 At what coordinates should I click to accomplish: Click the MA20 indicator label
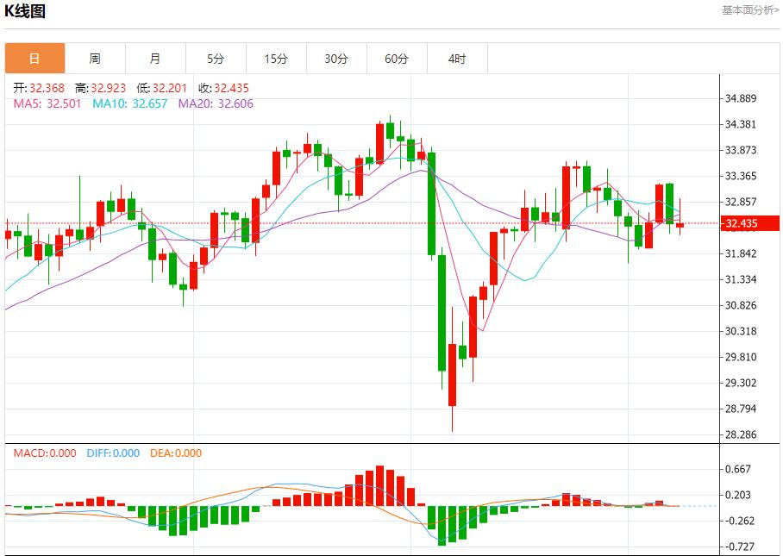point(216,103)
